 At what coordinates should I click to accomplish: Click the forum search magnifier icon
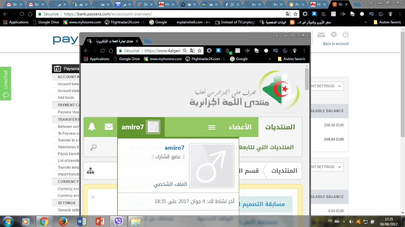[93, 147]
